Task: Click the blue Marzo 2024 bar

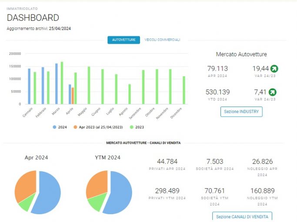Action: pyautogui.click(x=57, y=84)
